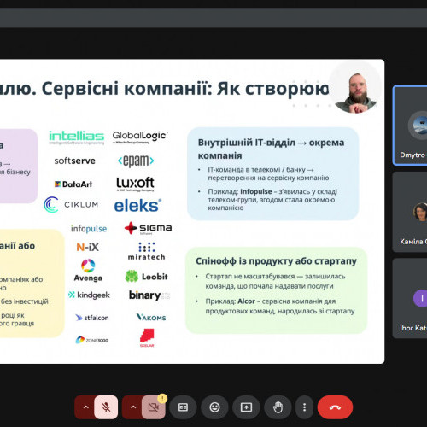Image resolution: width=427 pixels, height=427 pixels.
Task: Unmute the microphone button
Action: pos(106,407)
